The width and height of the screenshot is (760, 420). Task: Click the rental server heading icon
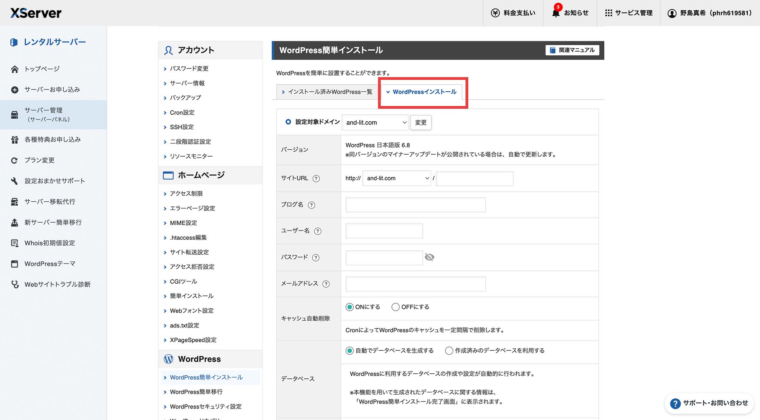click(x=14, y=42)
